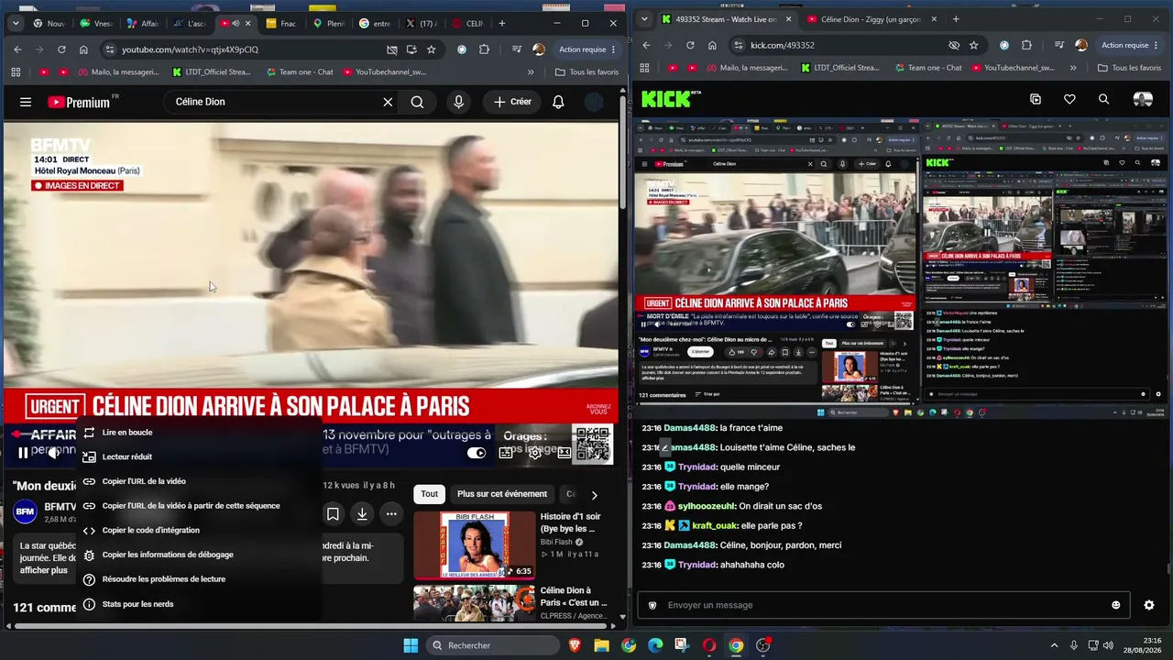The height and width of the screenshot is (660, 1173).
Task: Open 'Tous les favoris' in Kick window
Action: click(1128, 68)
